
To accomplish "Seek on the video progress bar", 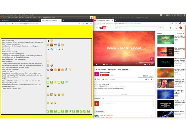I will [x=124, y=62].
